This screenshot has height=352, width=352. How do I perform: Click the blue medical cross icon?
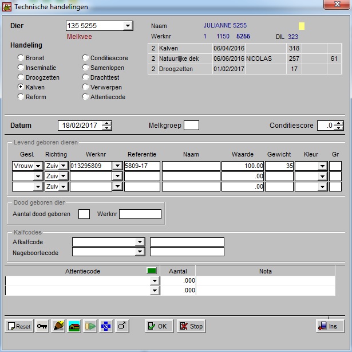pyautogui.click(x=105, y=326)
